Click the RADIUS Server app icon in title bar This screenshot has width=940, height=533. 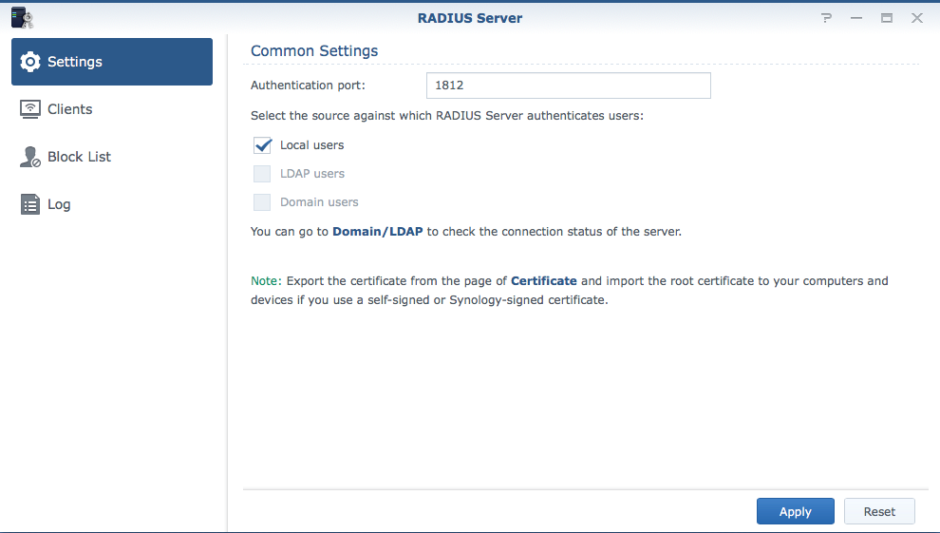[x=22, y=18]
